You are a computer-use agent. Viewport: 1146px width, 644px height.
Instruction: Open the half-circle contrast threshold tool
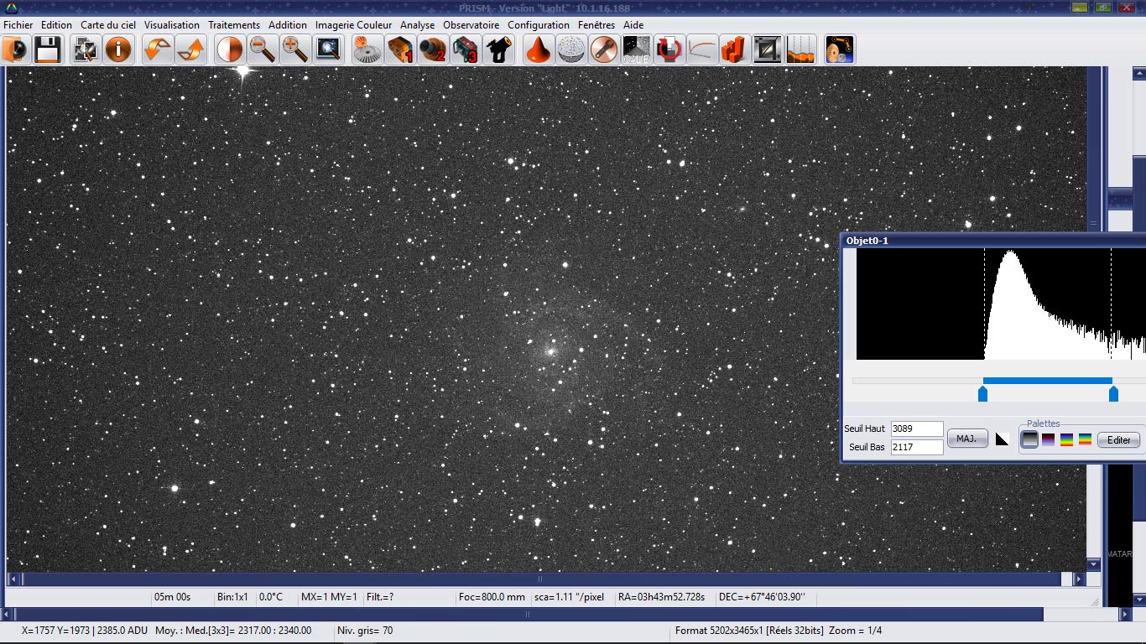pyautogui.click(x=229, y=49)
